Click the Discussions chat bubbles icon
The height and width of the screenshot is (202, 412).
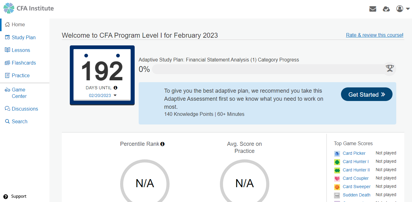[x=7, y=109]
